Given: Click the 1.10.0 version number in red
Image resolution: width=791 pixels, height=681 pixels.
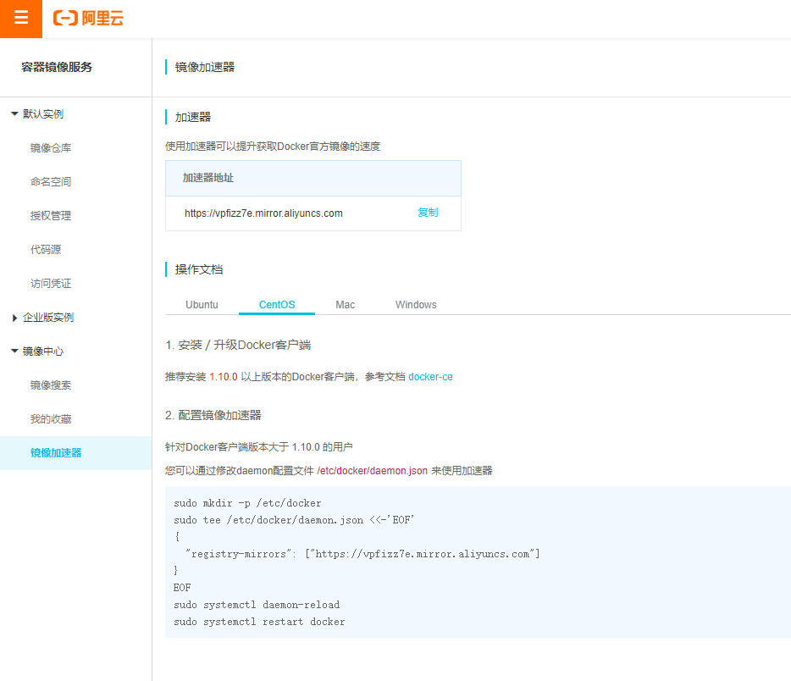Looking at the screenshot, I should point(224,377).
